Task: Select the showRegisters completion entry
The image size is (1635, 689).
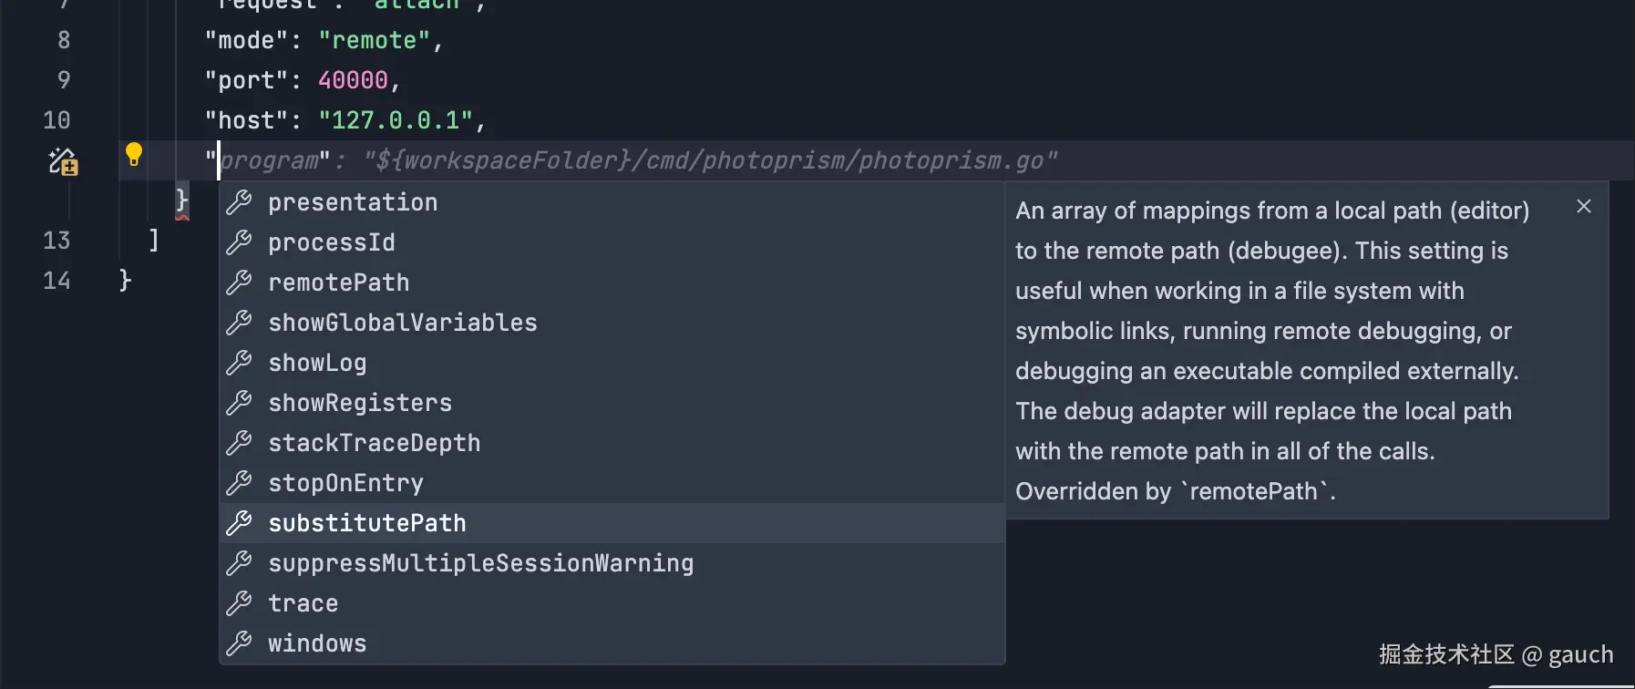Action: pyautogui.click(x=360, y=403)
